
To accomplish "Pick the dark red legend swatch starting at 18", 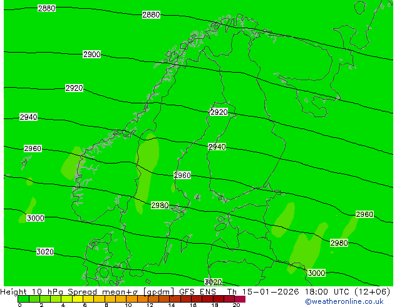I will [x=219, y=299].
